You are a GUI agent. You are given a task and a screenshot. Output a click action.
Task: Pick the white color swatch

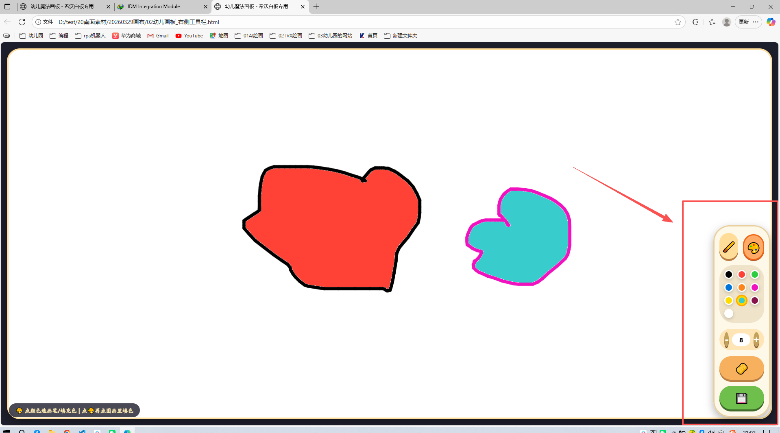click(x=728, y=313)
